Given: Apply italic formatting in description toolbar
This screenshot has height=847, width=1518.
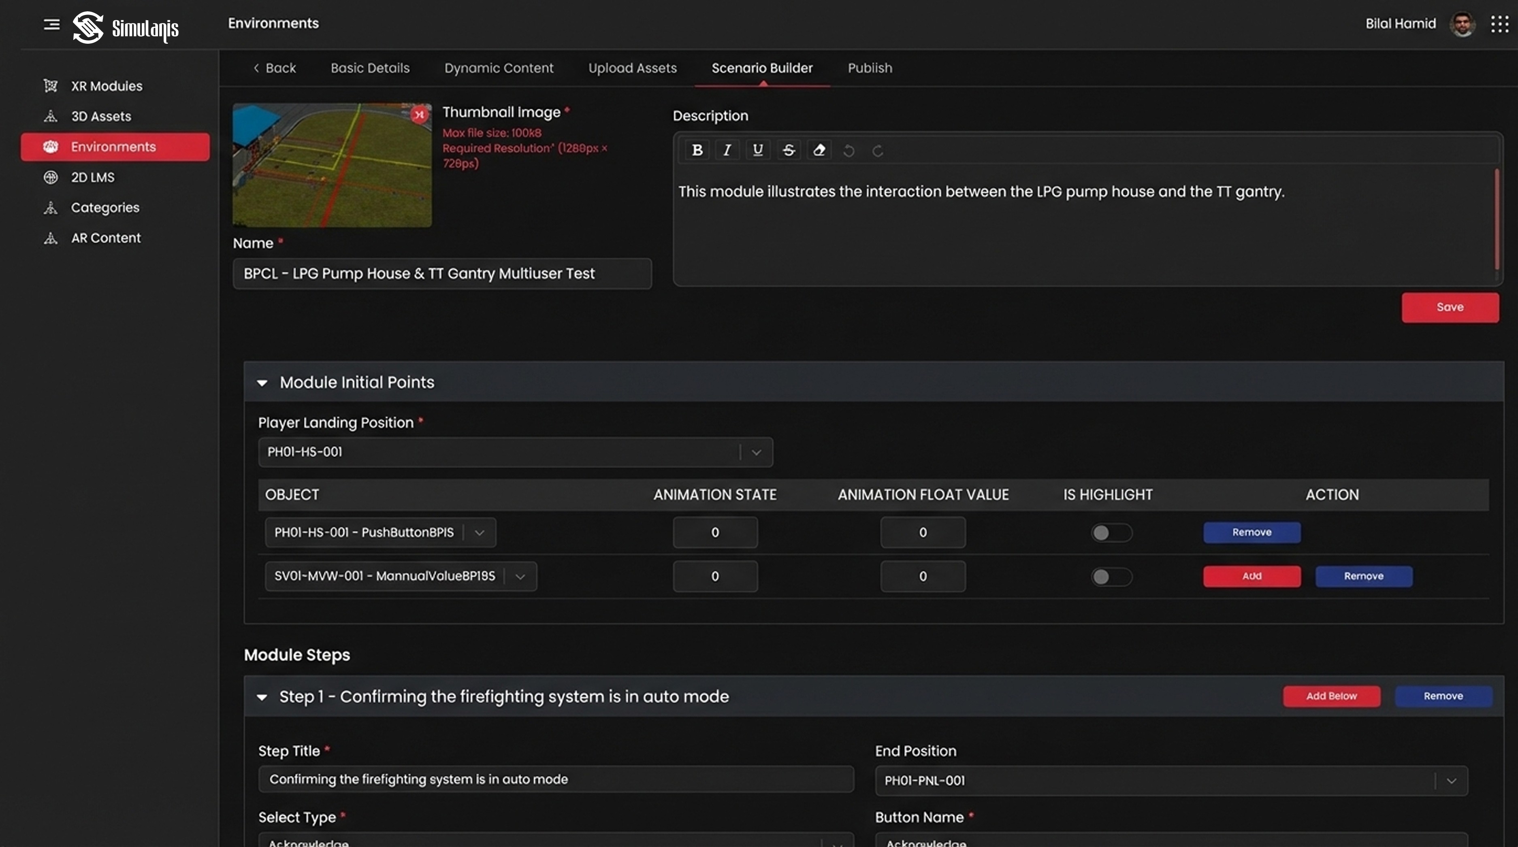Looking at the screenshot, I should click(x=727, y=150).
